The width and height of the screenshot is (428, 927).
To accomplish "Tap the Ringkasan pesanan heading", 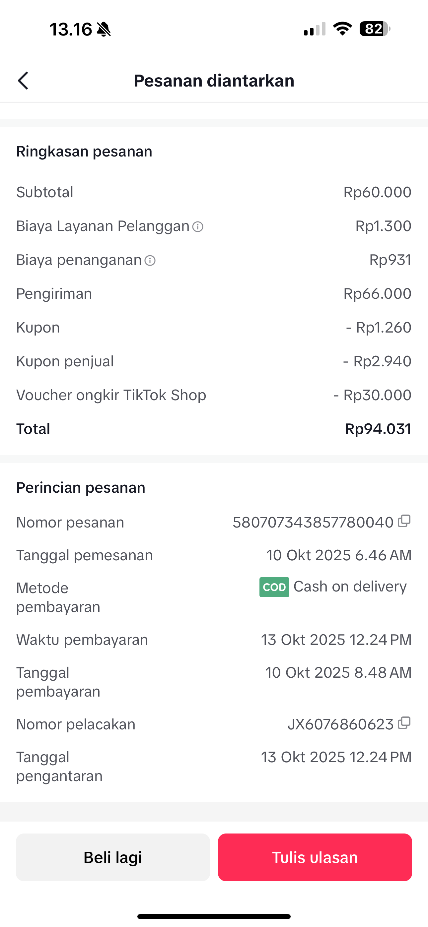I will (84, 151).
